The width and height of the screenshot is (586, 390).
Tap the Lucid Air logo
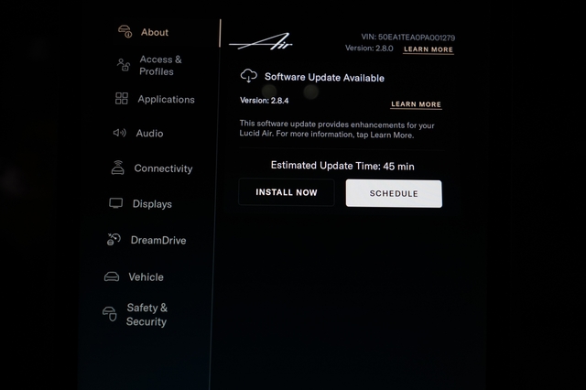pyautogui.click(x=261, y=42)
